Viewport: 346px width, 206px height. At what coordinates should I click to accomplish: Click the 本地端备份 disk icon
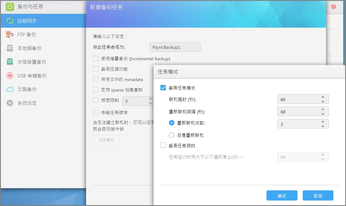pos(10,48)
